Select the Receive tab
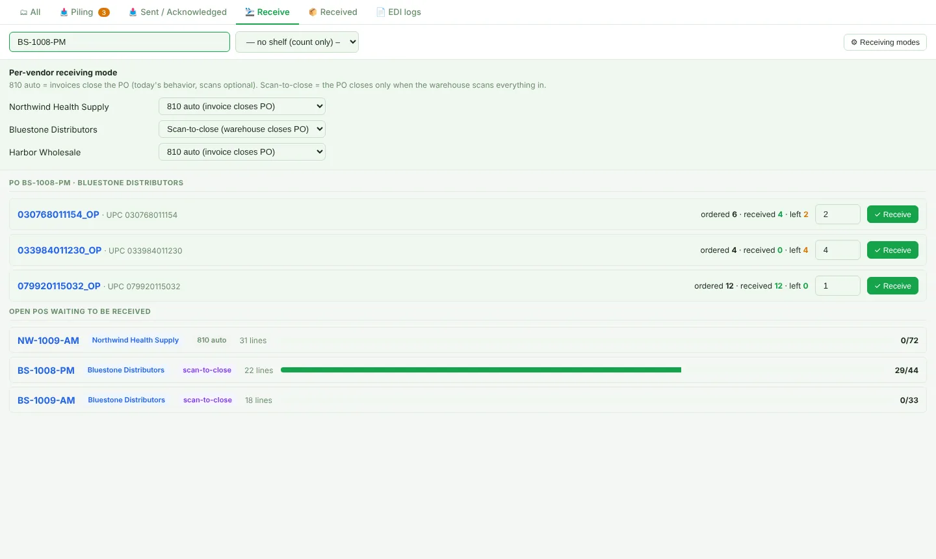This screenshot has width=936, height=559. (x=267, y=12)
